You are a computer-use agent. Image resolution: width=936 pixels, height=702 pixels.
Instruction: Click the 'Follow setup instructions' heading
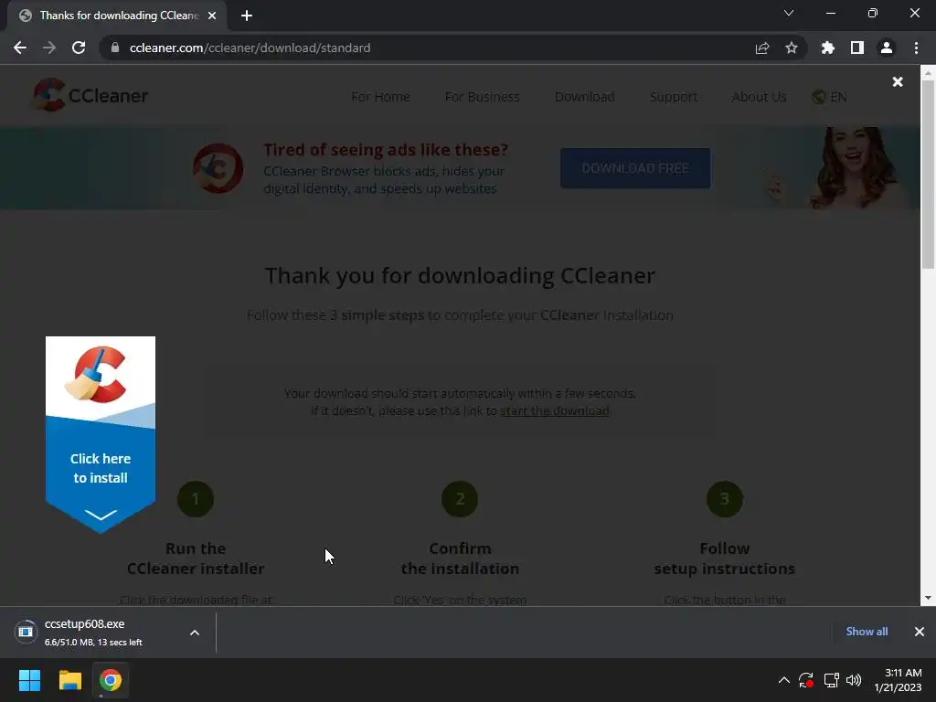725,558
